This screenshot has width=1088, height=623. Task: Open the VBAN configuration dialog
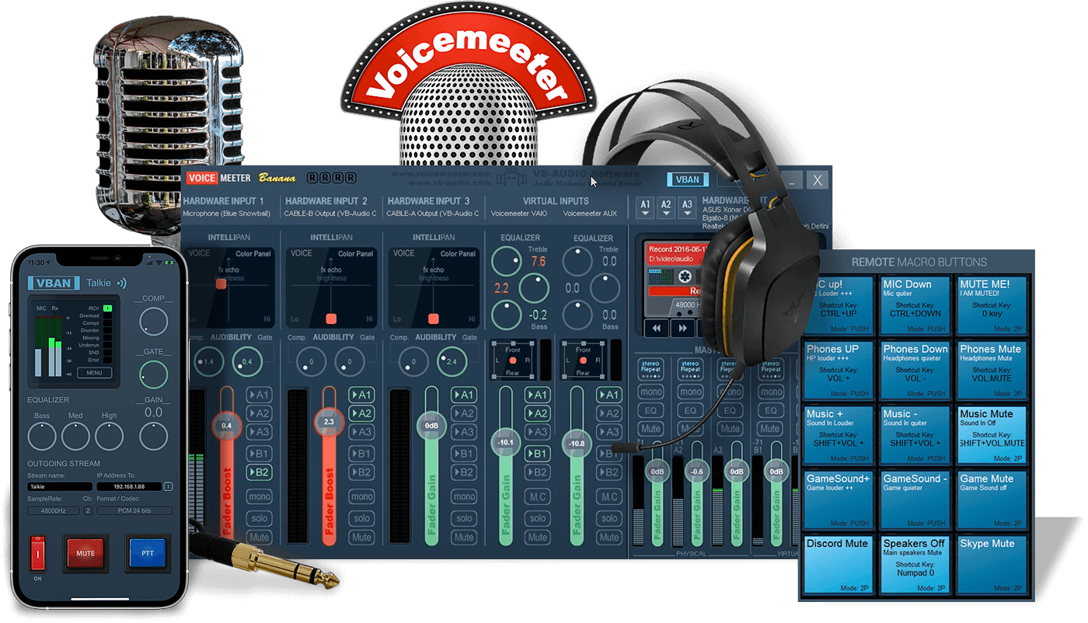687,179
